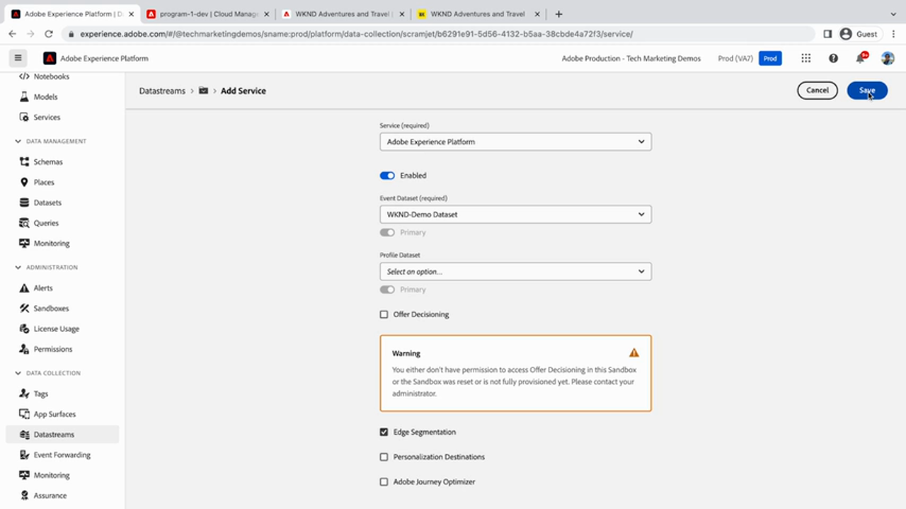Open the user profile avatar
906x509 pixels.
(x=888, y=58)
